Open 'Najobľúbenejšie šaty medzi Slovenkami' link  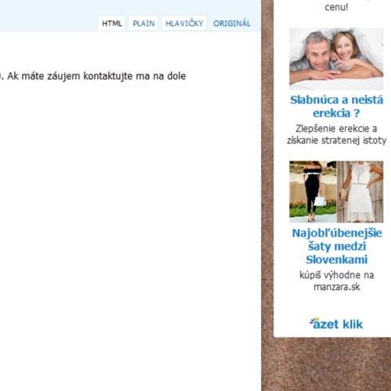click(337, 246)
